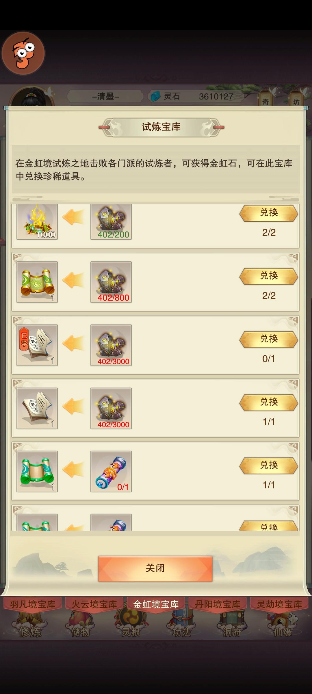Image resolution: width=312 pixels, height=694 pixels.
Task: Tap the gold-green scroll reward icon
Action: pyautogui.click(x=37, y=282)
